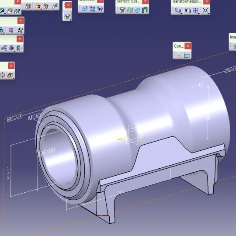Click the partially visible green icon in Inse... toolbar

coord(234,46)
